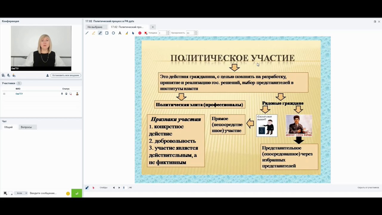The image size is (382, 215).
Task: Click the red delete annotation icon
Action: click(140, 33)
